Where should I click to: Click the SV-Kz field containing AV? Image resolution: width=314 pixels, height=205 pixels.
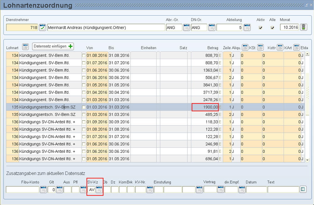click(91, 189)
